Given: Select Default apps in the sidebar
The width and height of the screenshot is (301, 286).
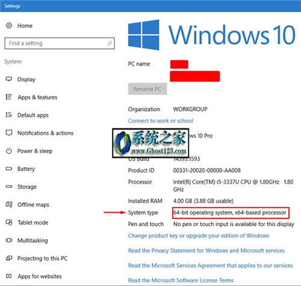Looking at the screenshot, I should coord(33,115).
